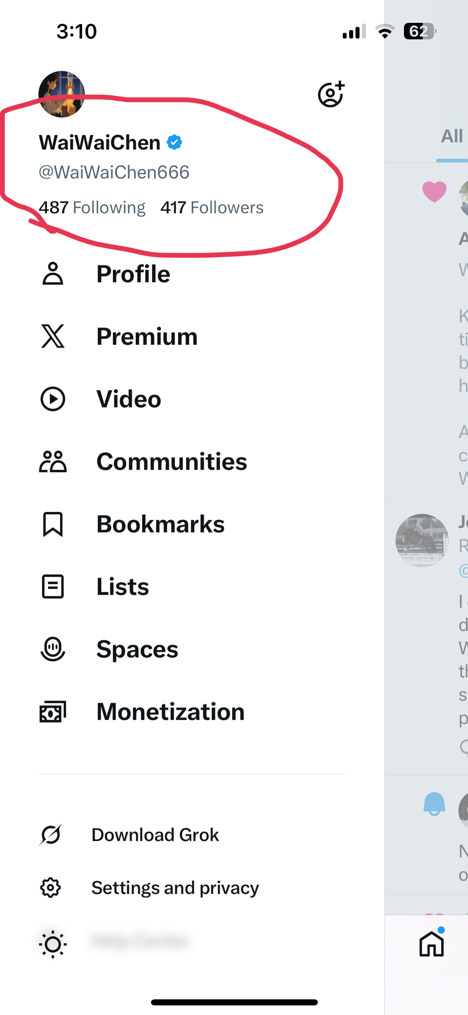Tap the X Premium logo icon
Viewport: 468px width, 1015px height.
click(53, 336)
